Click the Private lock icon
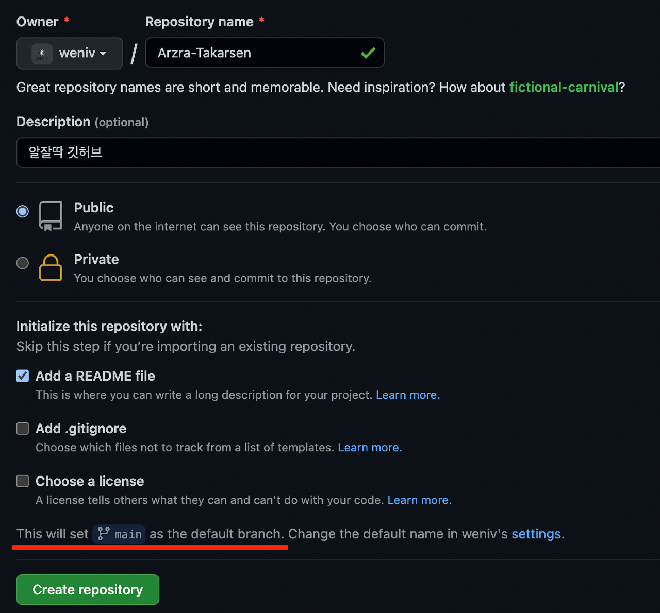The width and height of the screenshot is (660, 613). (51, 268)
